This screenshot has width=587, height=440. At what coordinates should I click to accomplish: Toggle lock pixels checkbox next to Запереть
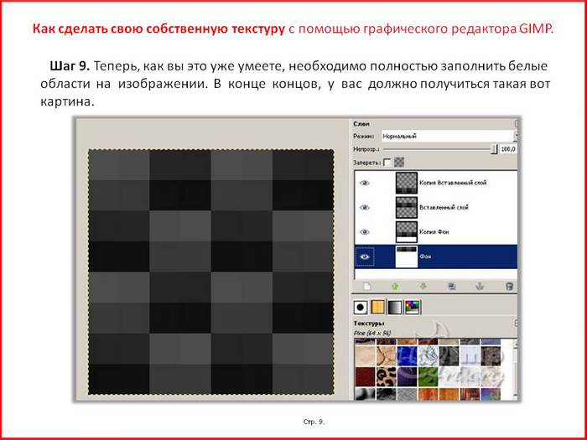pos(387,163)
